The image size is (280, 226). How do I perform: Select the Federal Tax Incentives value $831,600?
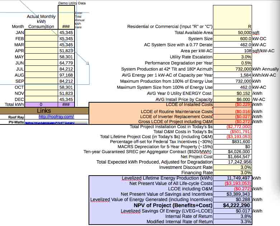coord(232,142)
